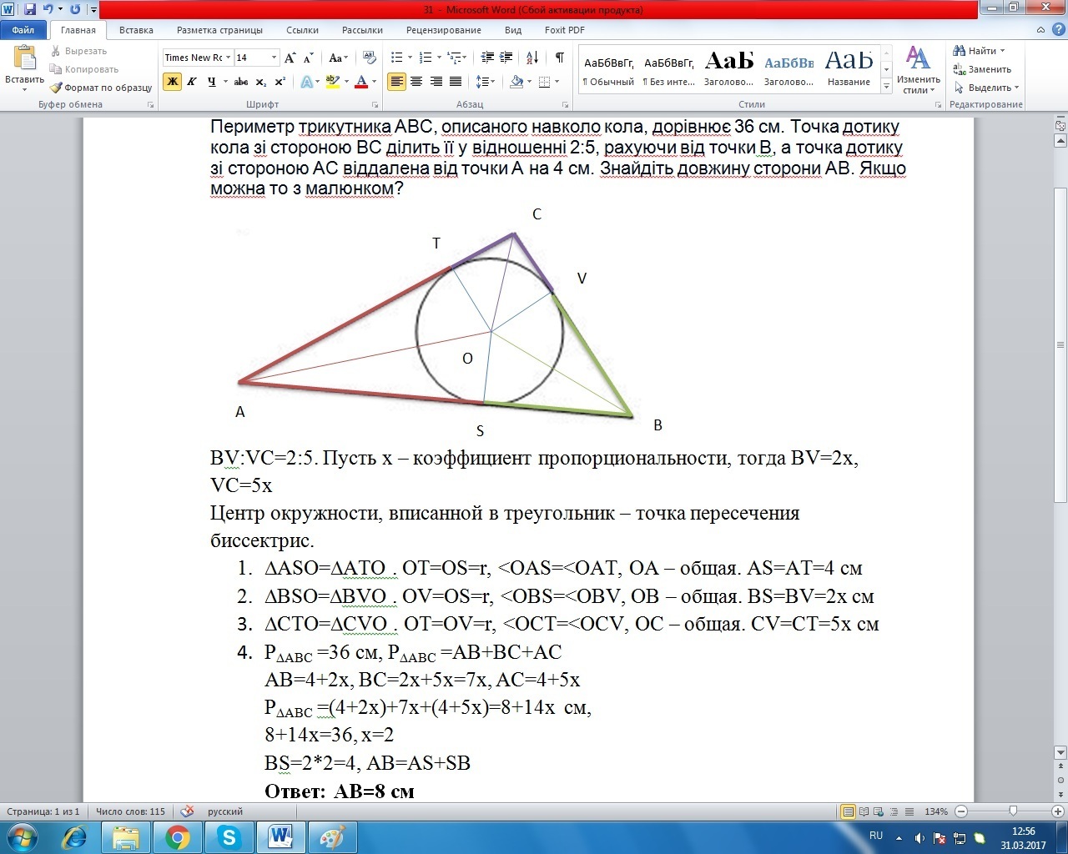The height and width of the screenshot is (854, 1068).
Task: Apply the Без интервала style
Action: pos(669,69)
